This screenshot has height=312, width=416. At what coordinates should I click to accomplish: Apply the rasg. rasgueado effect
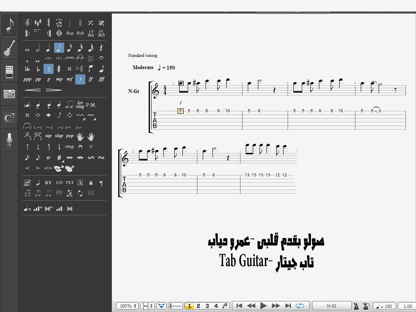pyautogui.click(x=69, y=147)
